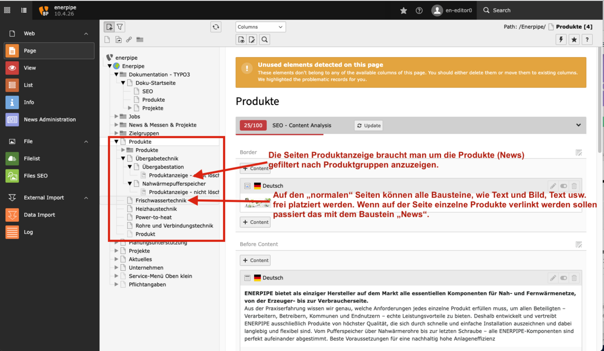The height and width of the screenshot is (351, 604).
Task: Select the Heizhaustechnik page in tree
Action: point(156,209)
